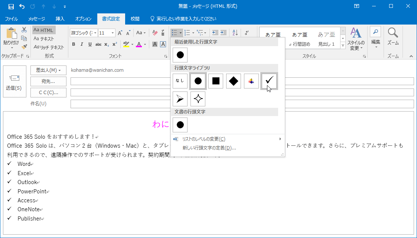Switch message format to リッチ テキスト
Viewport: 417px width, 238px height.
49,47
